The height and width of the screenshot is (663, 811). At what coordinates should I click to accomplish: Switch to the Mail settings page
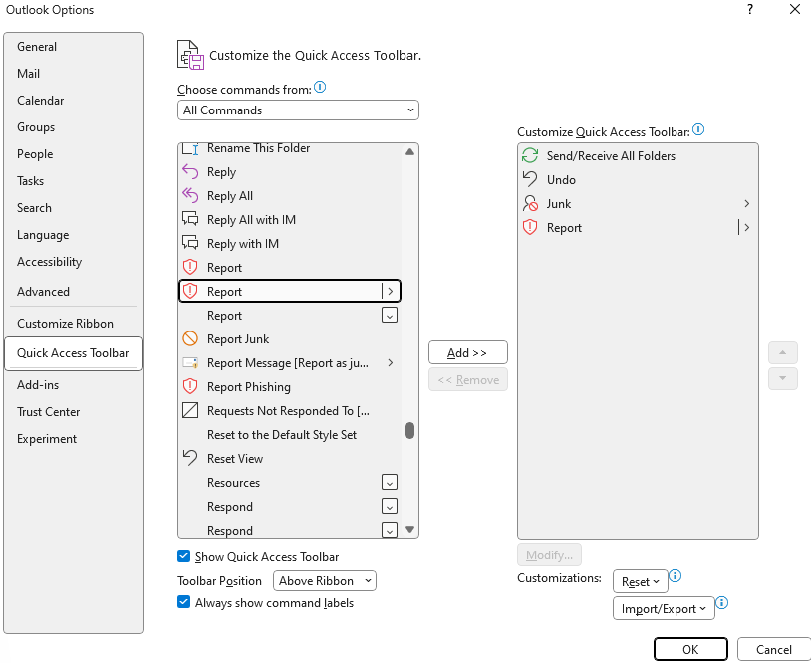[28, 73]
